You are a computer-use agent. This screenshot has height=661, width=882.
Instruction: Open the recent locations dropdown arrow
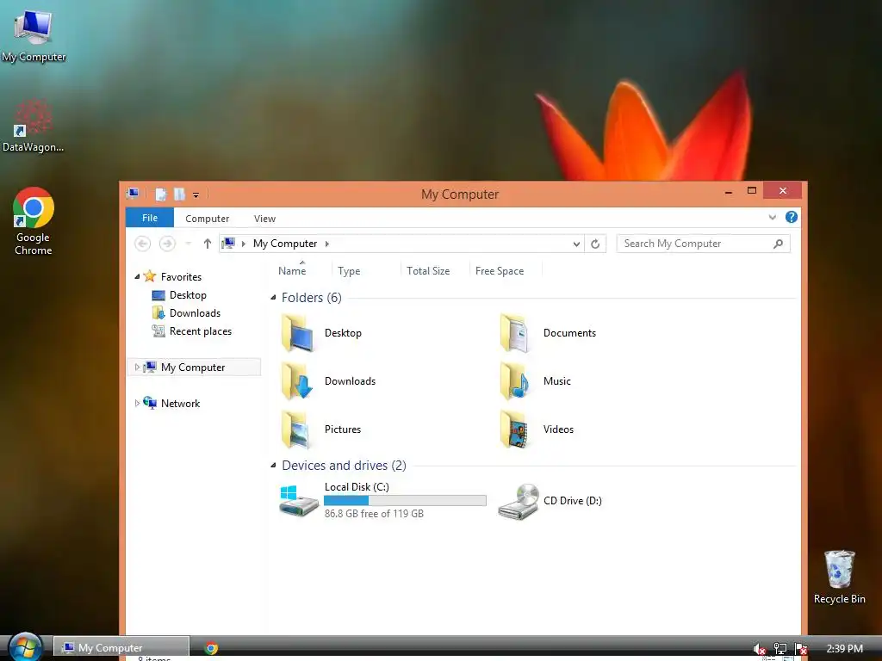[x=188, y=244]
